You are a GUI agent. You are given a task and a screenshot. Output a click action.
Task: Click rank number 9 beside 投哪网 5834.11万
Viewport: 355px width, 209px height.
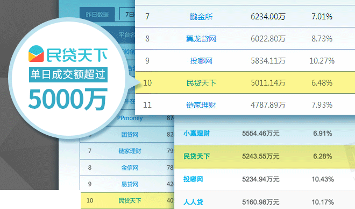[147, 61]
